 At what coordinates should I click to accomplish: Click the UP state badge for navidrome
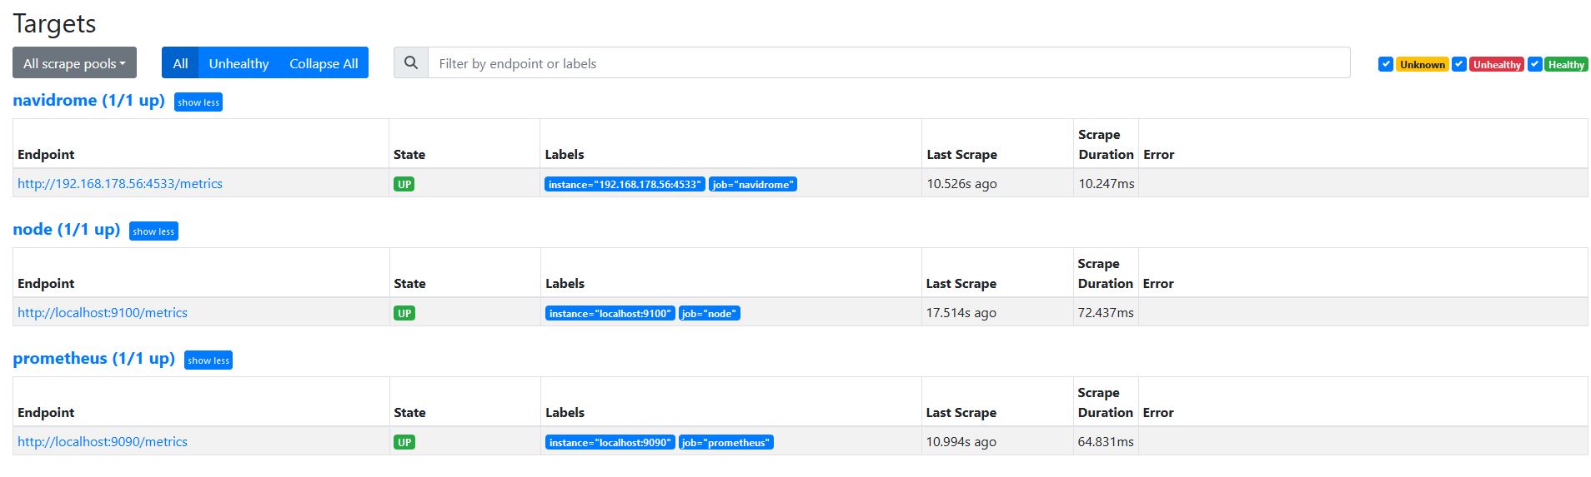tap(404, 184)
